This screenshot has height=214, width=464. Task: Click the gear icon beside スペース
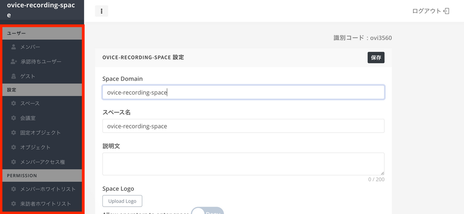click(x=13, y=103)
